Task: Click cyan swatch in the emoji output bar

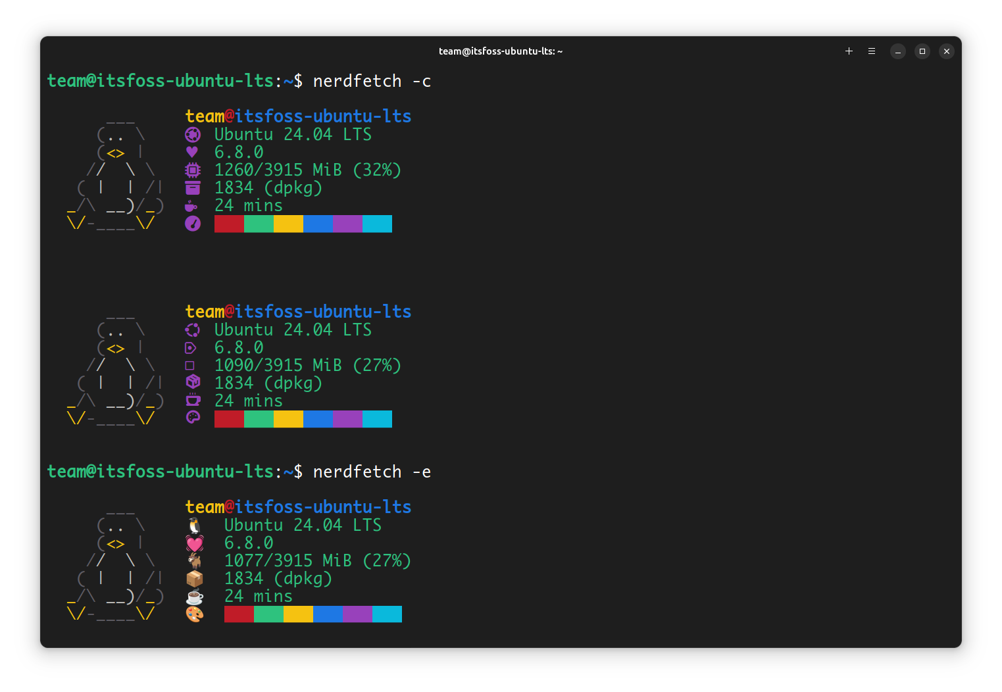Action: click(387, 614)
